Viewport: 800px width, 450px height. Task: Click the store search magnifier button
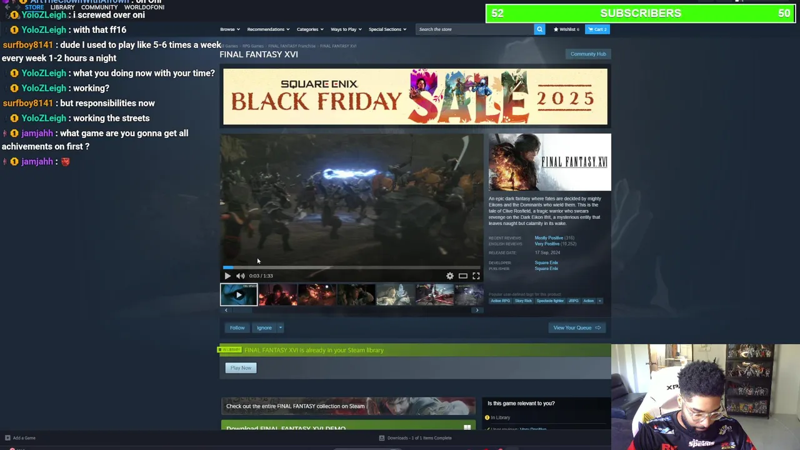(x=539, y=29)
